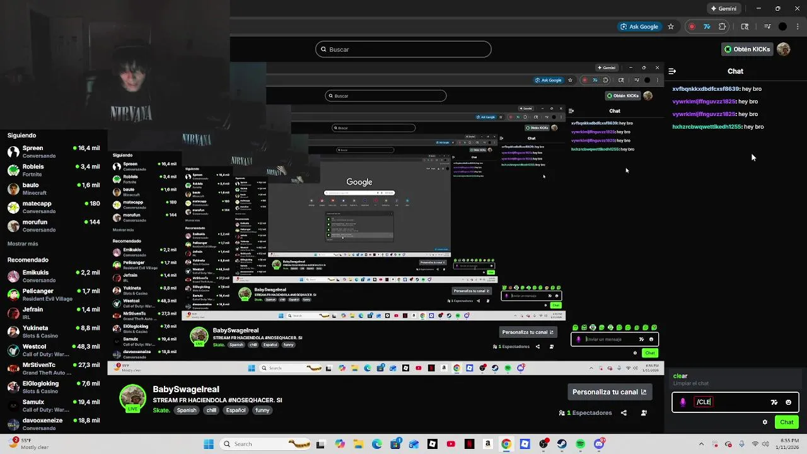Open Robleis channel in sidebar
Screen dimensions: 807x454
click(54, 170)
